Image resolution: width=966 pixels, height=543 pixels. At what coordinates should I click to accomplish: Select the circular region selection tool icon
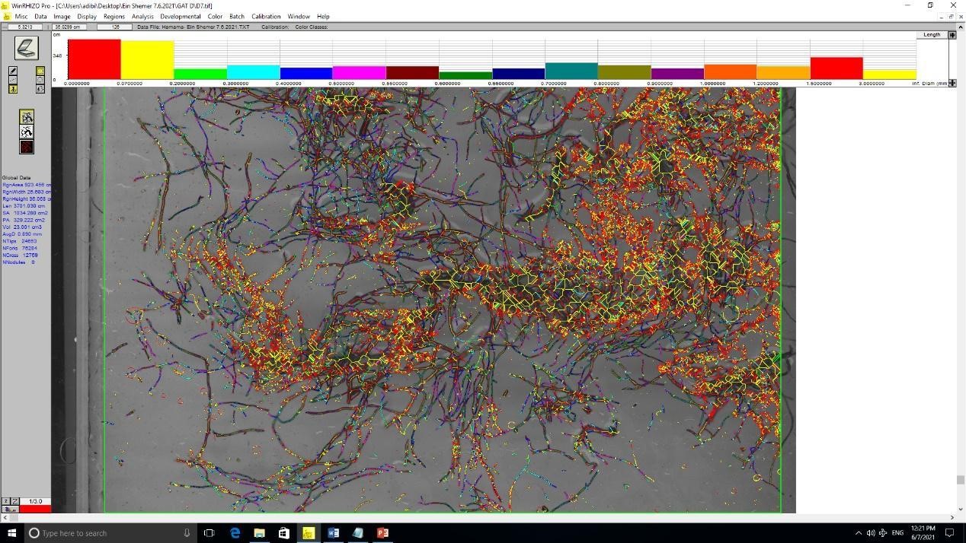(40, 80)
